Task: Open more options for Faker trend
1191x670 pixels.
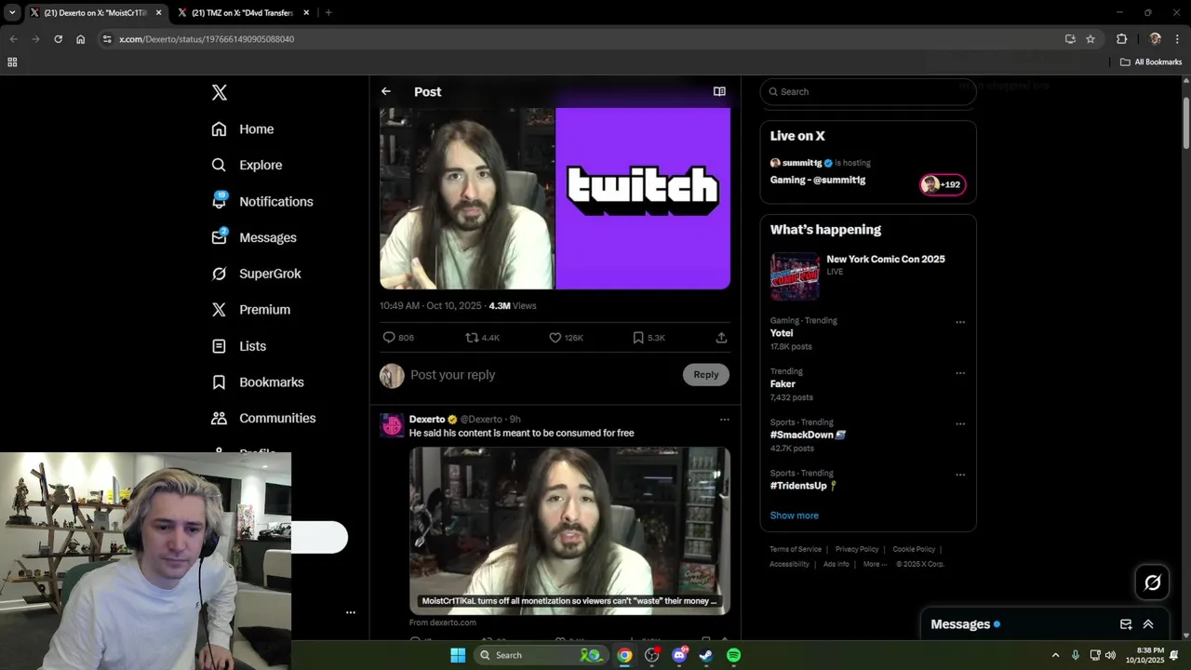Action: tap(960, 373)
